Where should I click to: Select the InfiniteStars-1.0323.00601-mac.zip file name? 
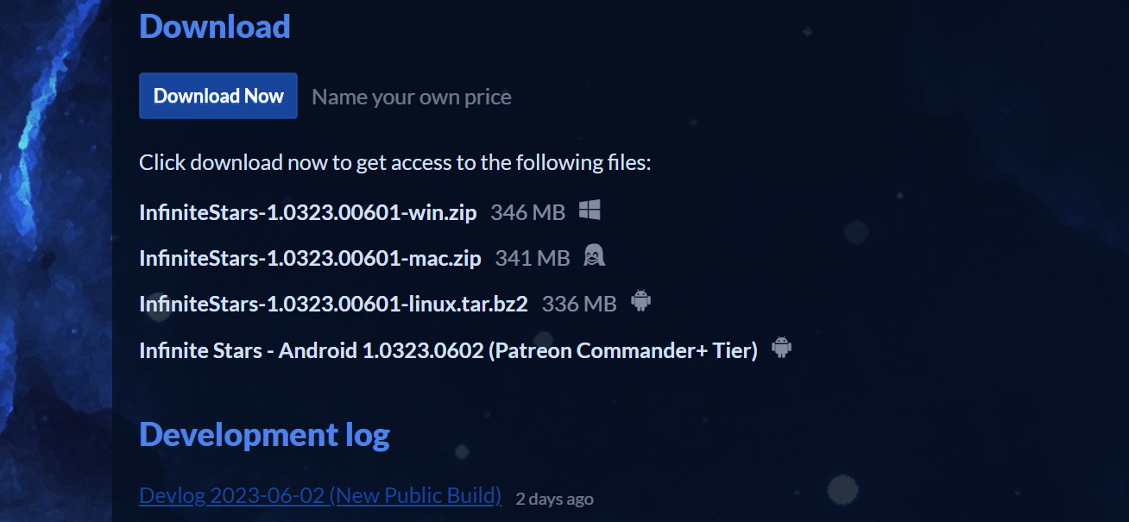click(x=310, y=258)
